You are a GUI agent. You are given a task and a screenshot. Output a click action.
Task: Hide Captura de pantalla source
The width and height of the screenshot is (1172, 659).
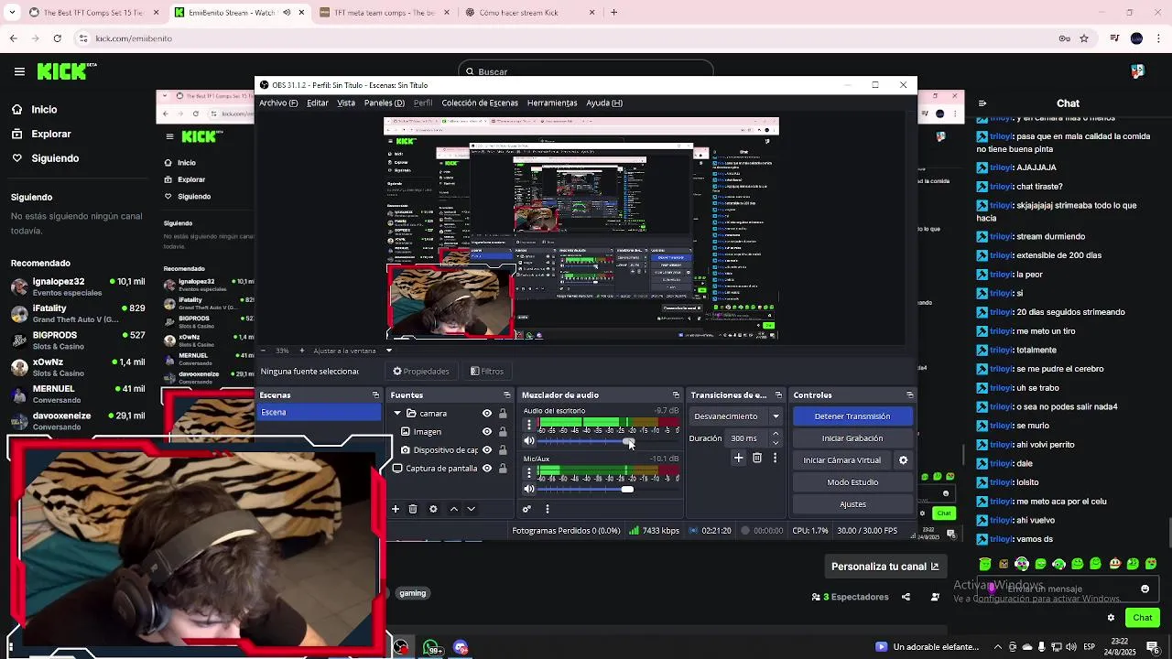click(487, 469)
